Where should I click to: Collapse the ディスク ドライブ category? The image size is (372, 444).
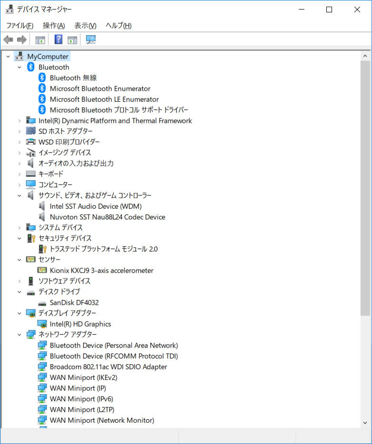[x=19, y=292]
